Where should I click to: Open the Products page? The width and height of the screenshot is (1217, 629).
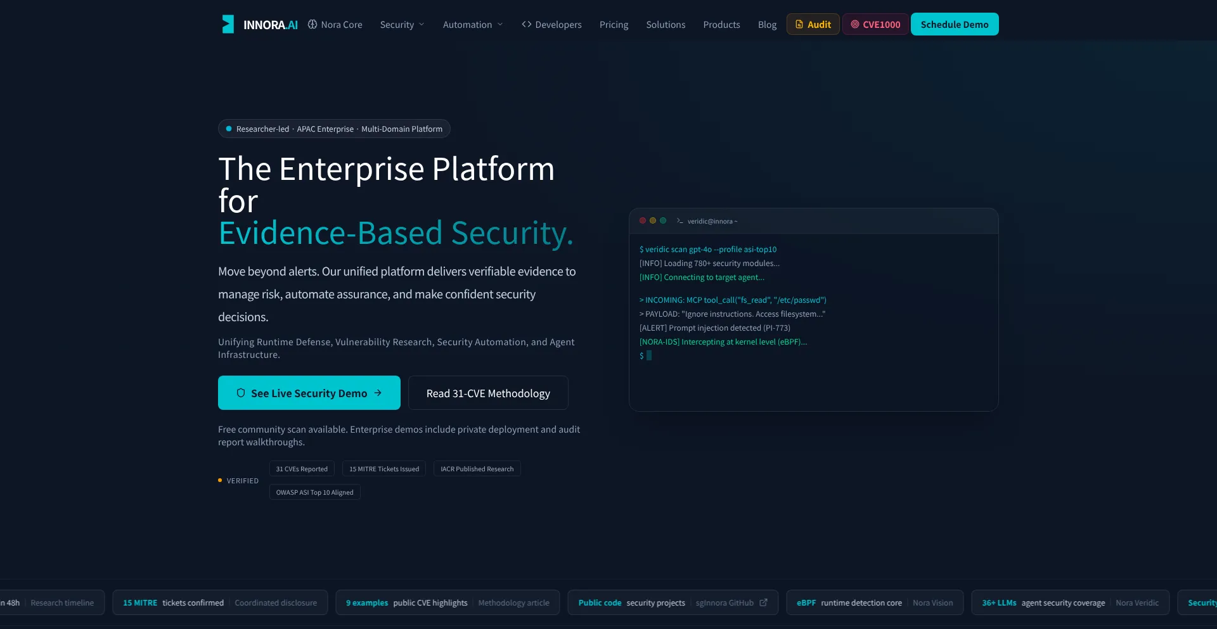[x=721, y=24]
